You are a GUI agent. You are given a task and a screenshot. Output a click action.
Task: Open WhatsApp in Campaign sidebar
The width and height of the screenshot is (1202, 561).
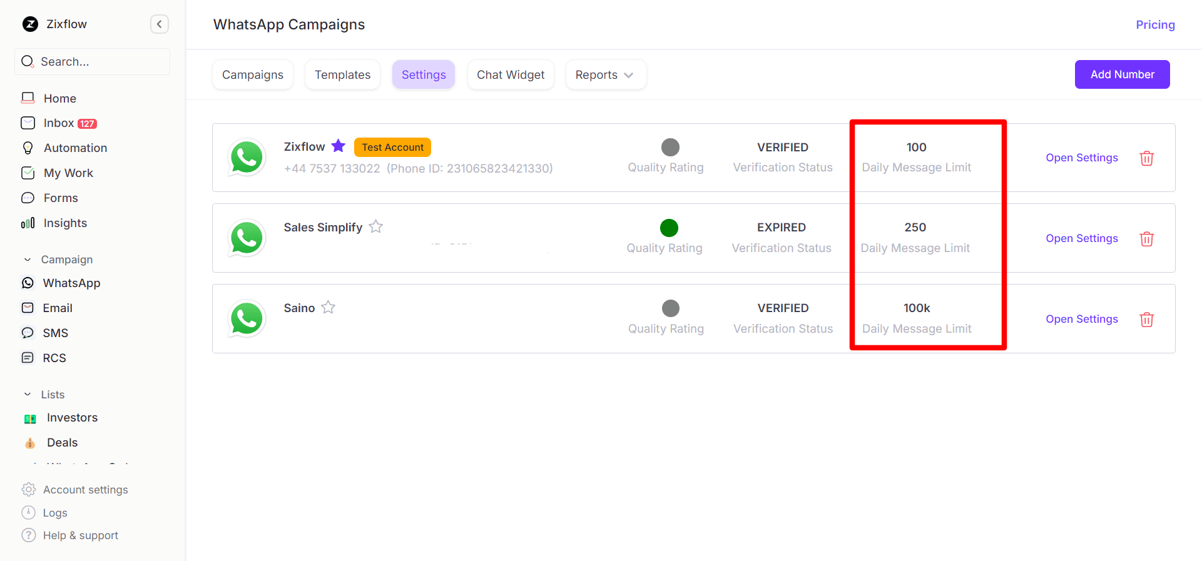(x=71, y=283)
